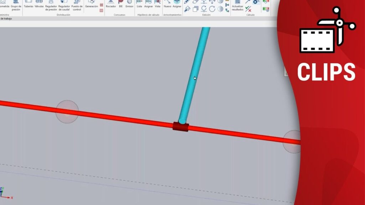Select the BIE hose reel tool

click(x=121, y=4)
